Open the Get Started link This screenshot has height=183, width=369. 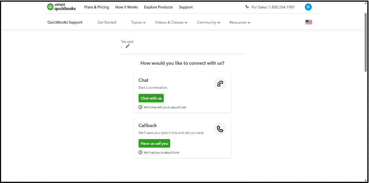point(106,22)
